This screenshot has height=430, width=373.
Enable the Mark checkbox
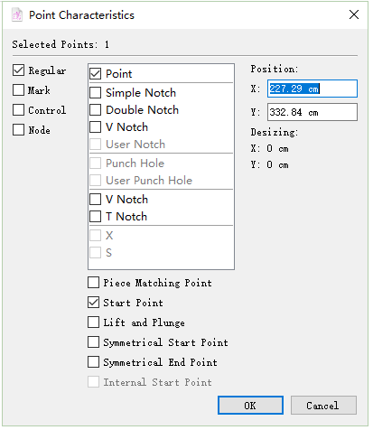(18, 90)
